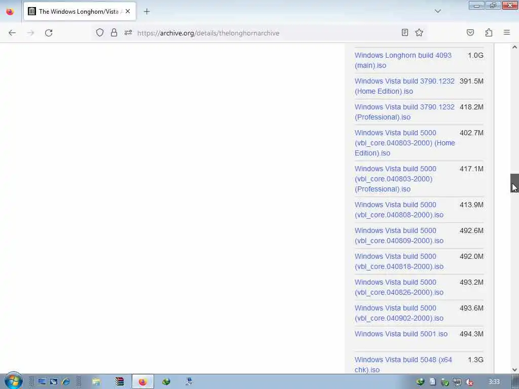View site security padlock information
Screen dimensions: 519x389
[x=114, y=32]
